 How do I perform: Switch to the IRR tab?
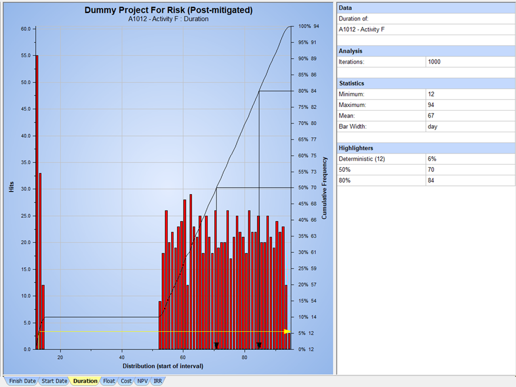click(157, 381)
